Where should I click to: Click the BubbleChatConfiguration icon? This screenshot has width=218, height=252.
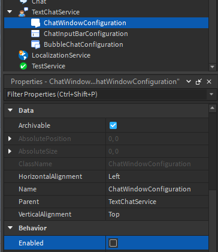pyautogui.click(x=35, y=44)
